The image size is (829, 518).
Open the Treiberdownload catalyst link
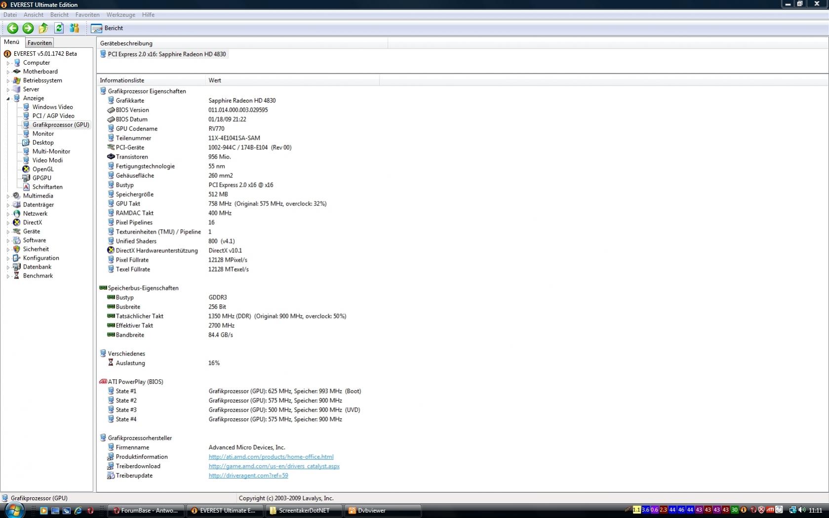pyautogui.click(x=274, y=467)
